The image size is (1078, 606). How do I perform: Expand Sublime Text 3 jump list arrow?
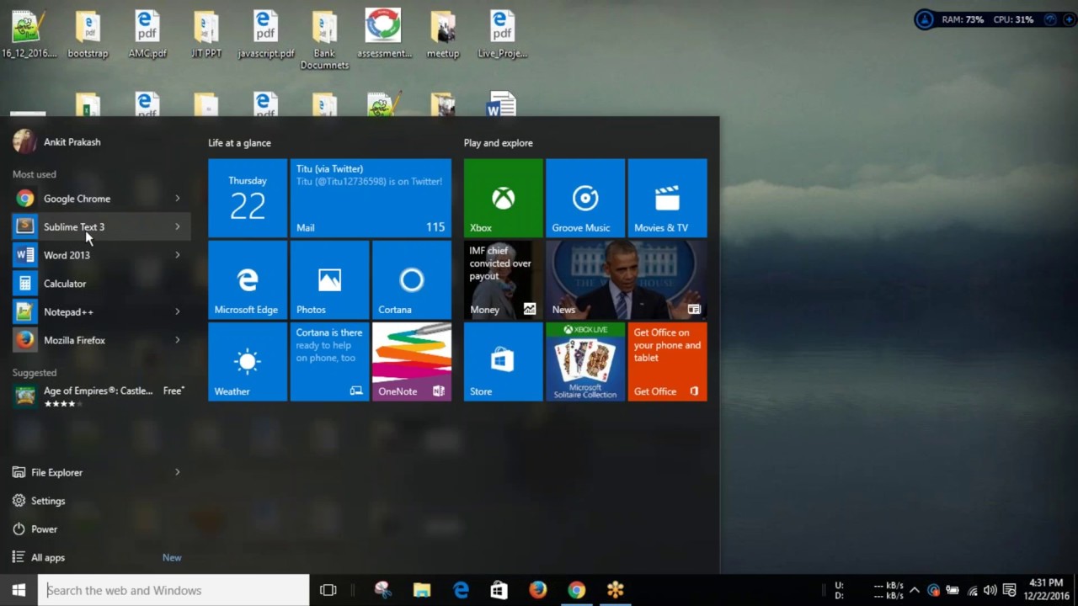coord(177,227)
